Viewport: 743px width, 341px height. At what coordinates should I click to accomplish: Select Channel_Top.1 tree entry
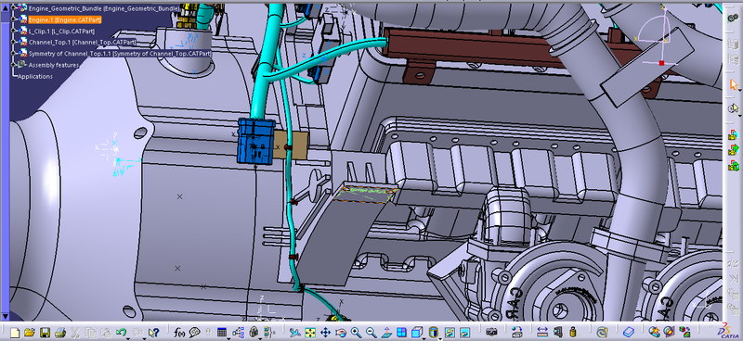79,42
